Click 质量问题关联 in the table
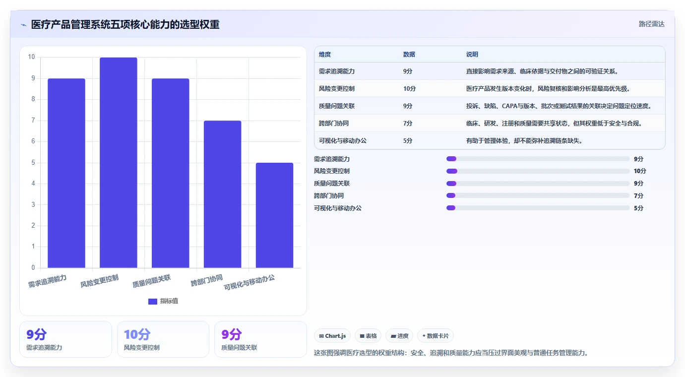The width and height of the screenshot is (685, 377). (337, 106)
